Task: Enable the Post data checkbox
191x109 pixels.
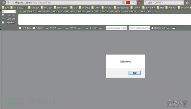Action: [x=20, y=28]
